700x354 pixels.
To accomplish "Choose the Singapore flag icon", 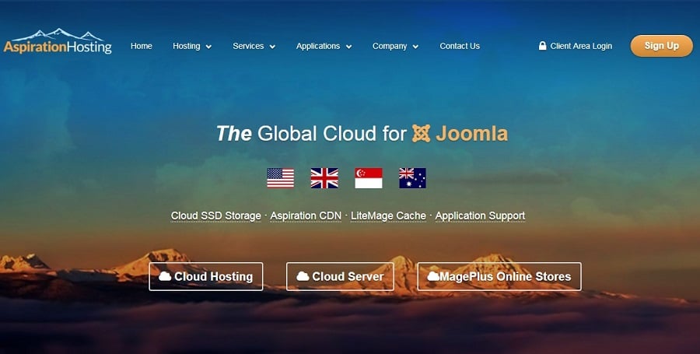I will tap(369, 178).
